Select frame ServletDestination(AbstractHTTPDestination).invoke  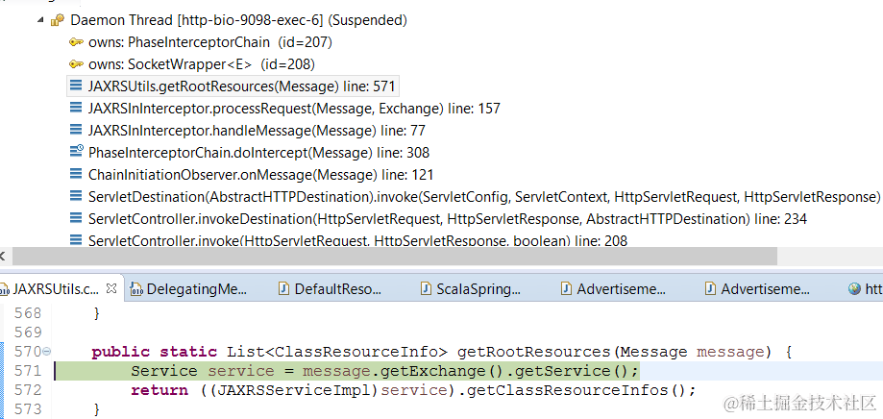[485, 197]
